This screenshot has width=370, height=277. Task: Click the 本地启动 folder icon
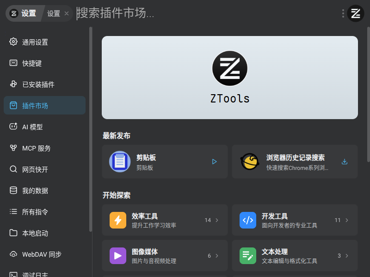click(x=13, y=233)
